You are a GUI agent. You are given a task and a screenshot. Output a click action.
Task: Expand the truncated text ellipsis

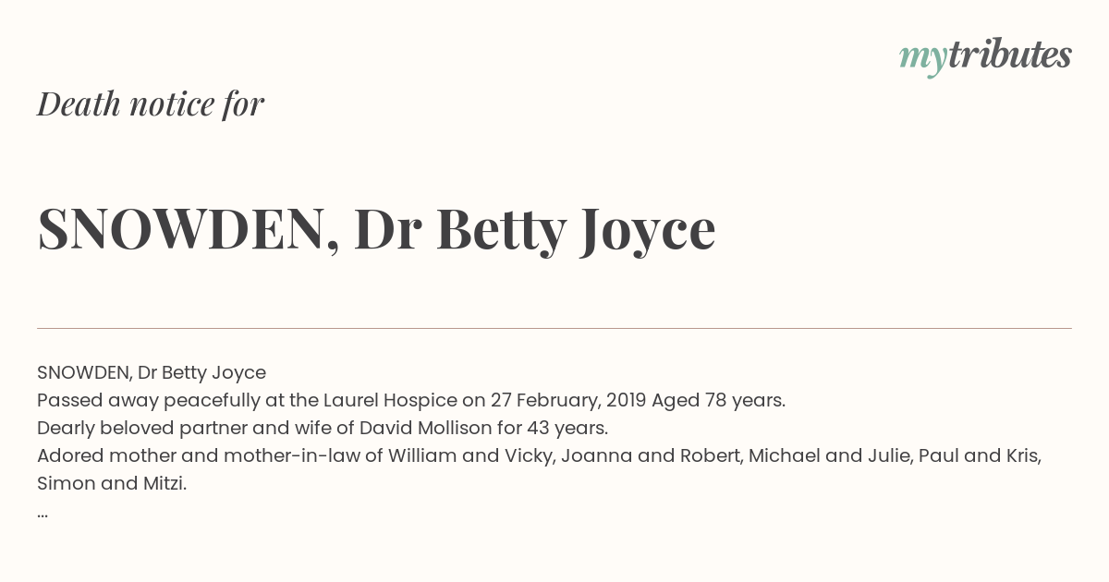tap(43, 513)
